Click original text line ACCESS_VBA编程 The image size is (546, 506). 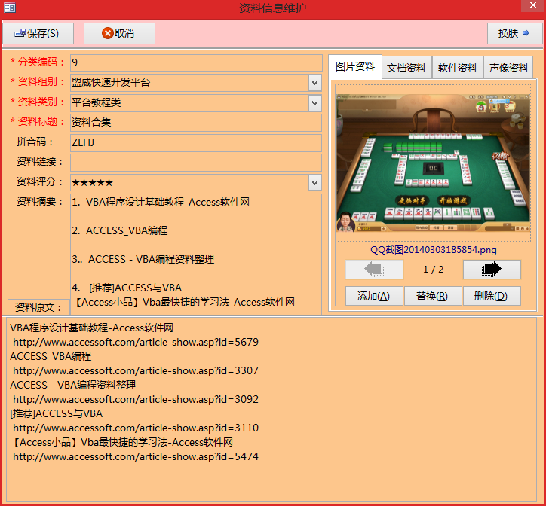pos(51,356)
